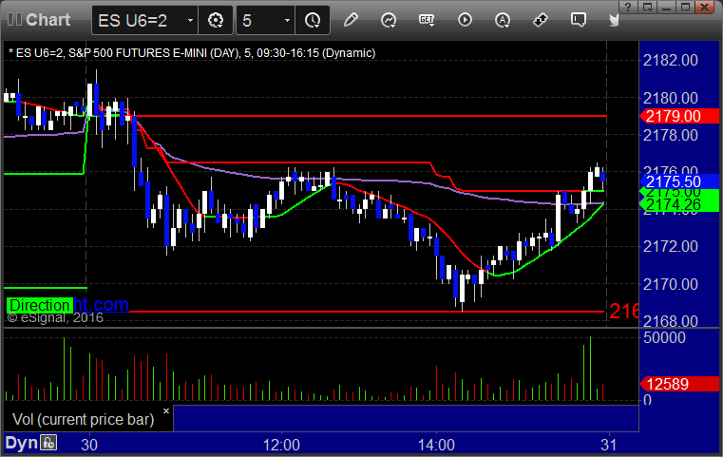The image size is (723, 457).
Task: Open the GET studies icon
Action: 427,20
